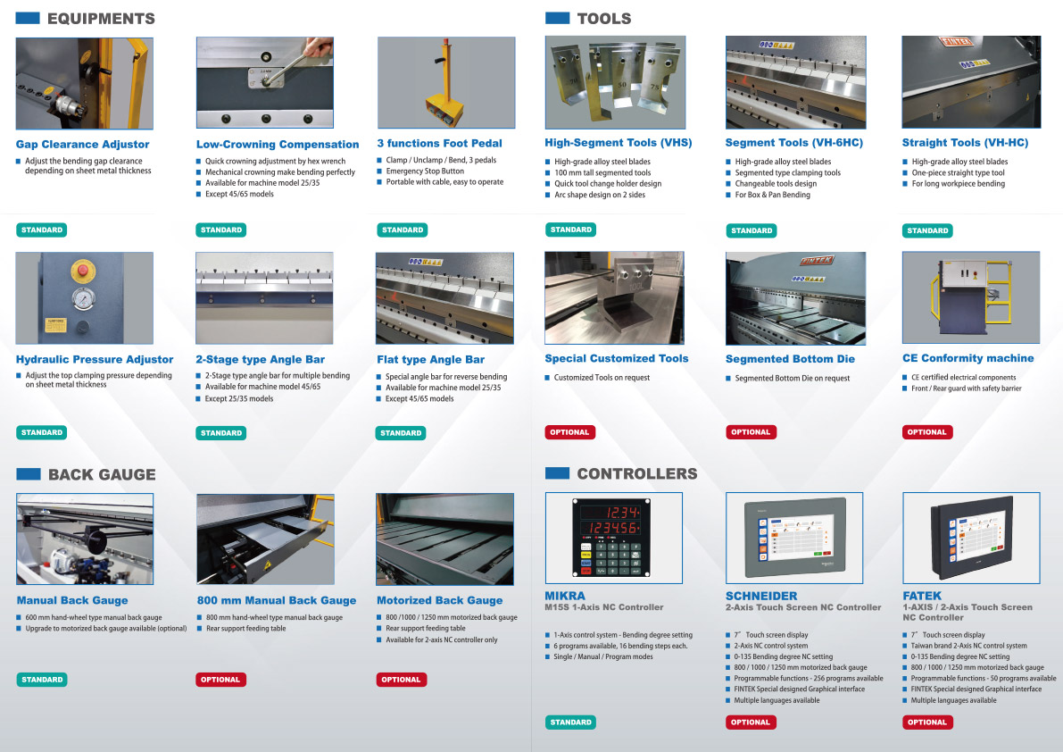Click STANDARD badge under Gap Clearance Adjustor
1063x752 pixels.
coord(42,230)
